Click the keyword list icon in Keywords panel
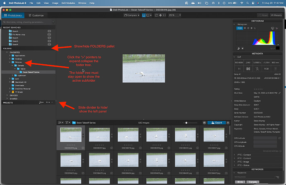 pos(277,177)
